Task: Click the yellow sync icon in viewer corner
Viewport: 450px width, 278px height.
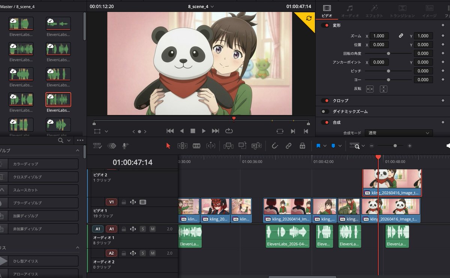Action: (309, 18)
